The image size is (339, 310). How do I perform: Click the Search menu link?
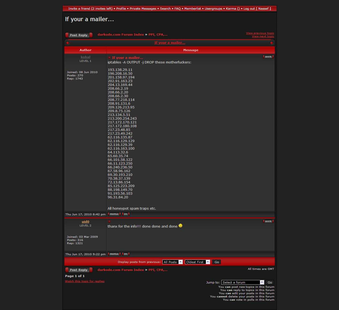(165, 9)
